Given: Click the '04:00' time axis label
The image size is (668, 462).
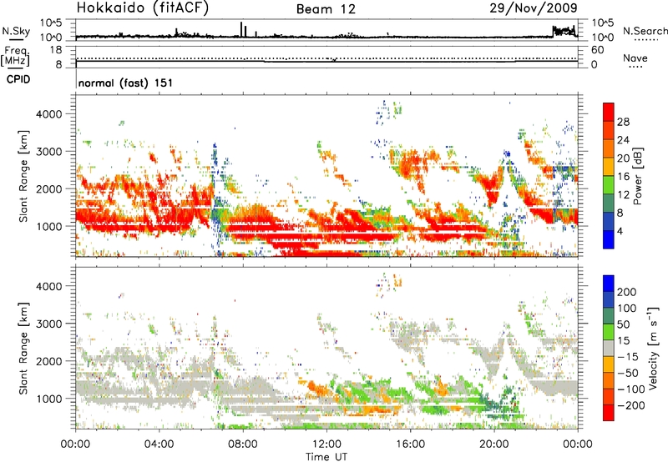Looking at the screenshot, I should 159,444.
